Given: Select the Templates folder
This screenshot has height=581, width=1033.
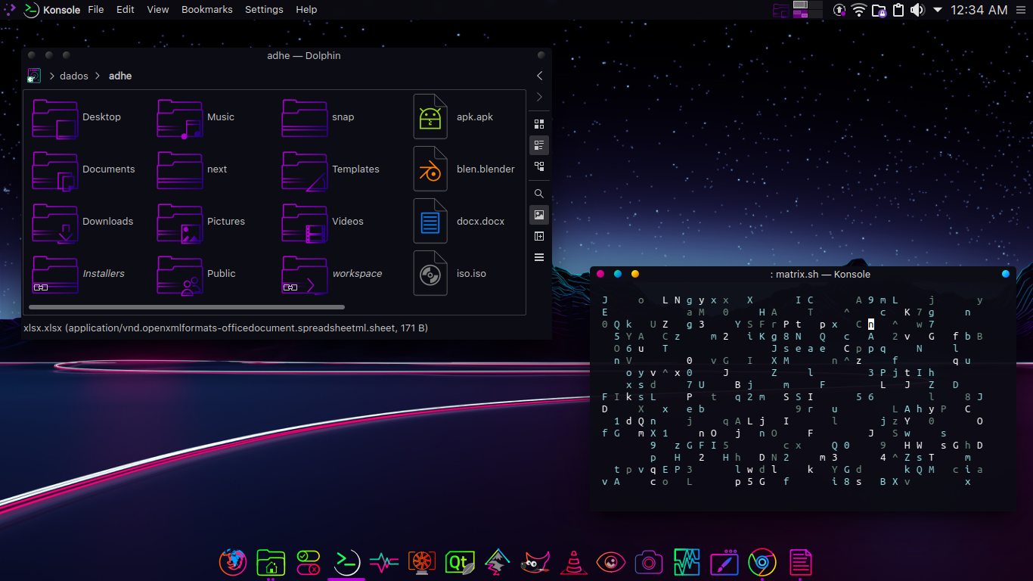Looking at the screenshot, I should [331, 169].
